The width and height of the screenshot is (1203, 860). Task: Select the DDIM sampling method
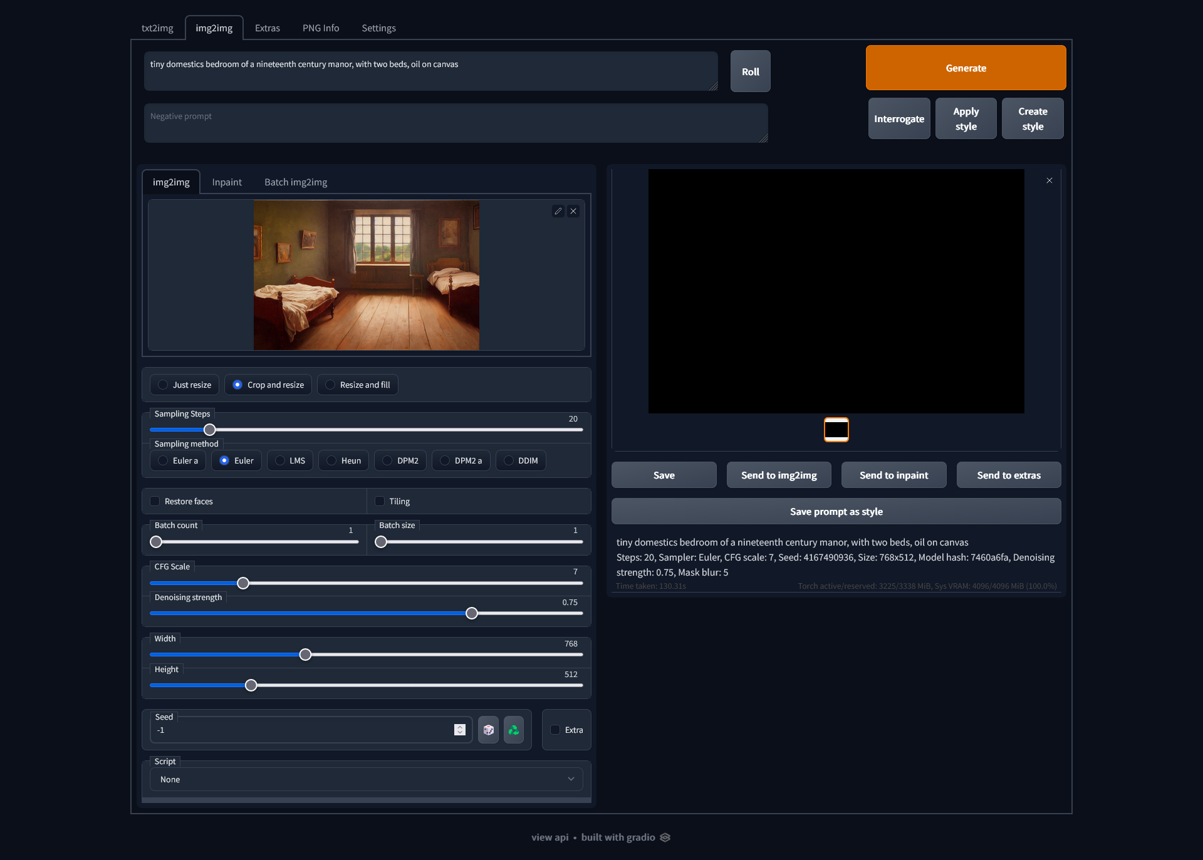pyautogui.click(x=509, y=460)
